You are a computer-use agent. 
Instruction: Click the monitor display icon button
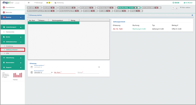[177, 8]
